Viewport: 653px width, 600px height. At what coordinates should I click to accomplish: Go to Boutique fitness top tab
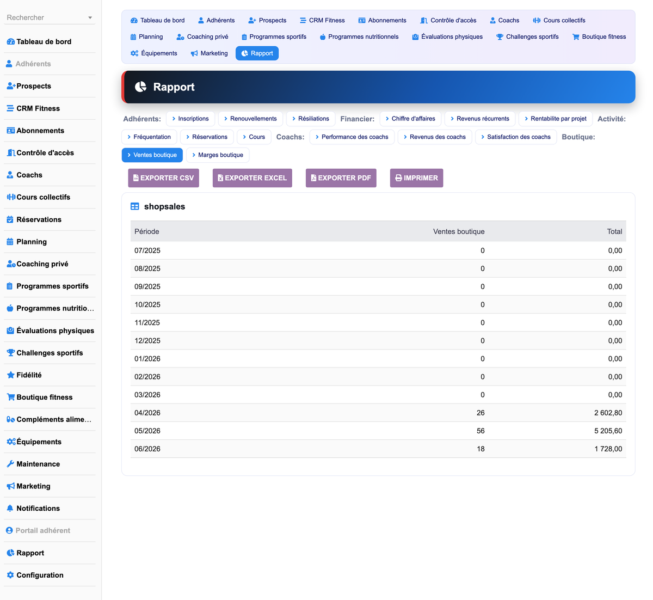599,36
